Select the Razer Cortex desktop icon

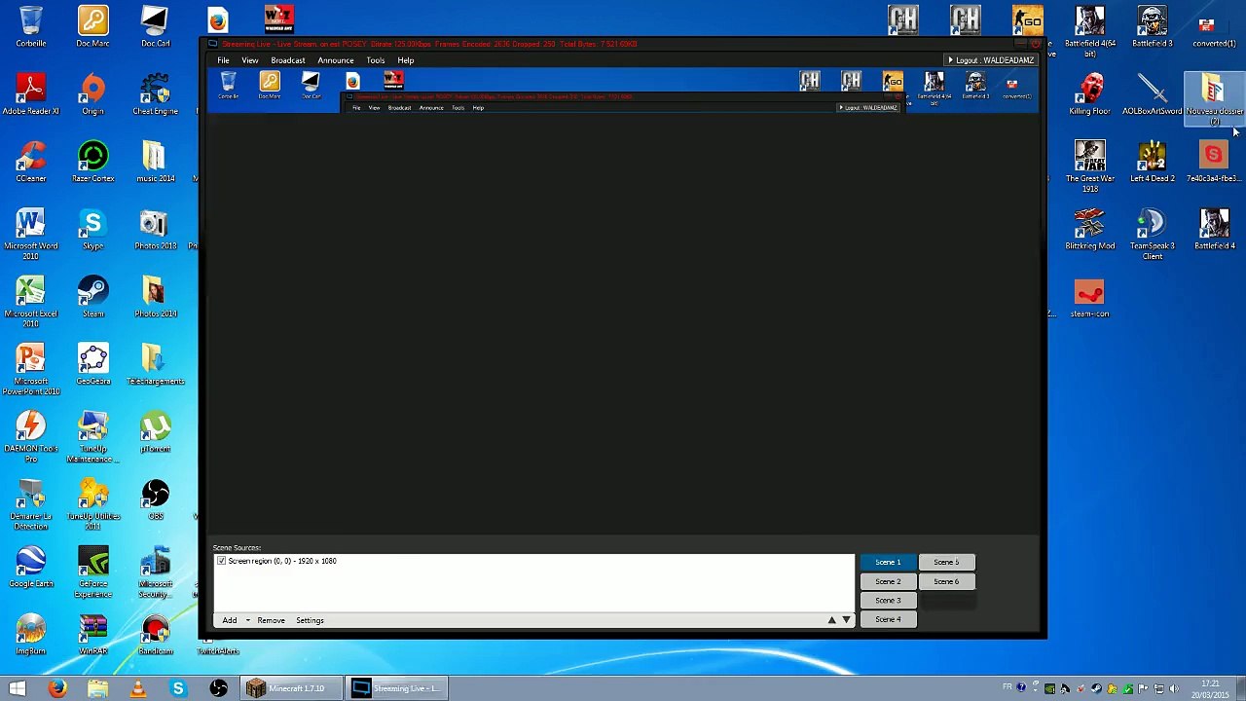pos(93,161)
